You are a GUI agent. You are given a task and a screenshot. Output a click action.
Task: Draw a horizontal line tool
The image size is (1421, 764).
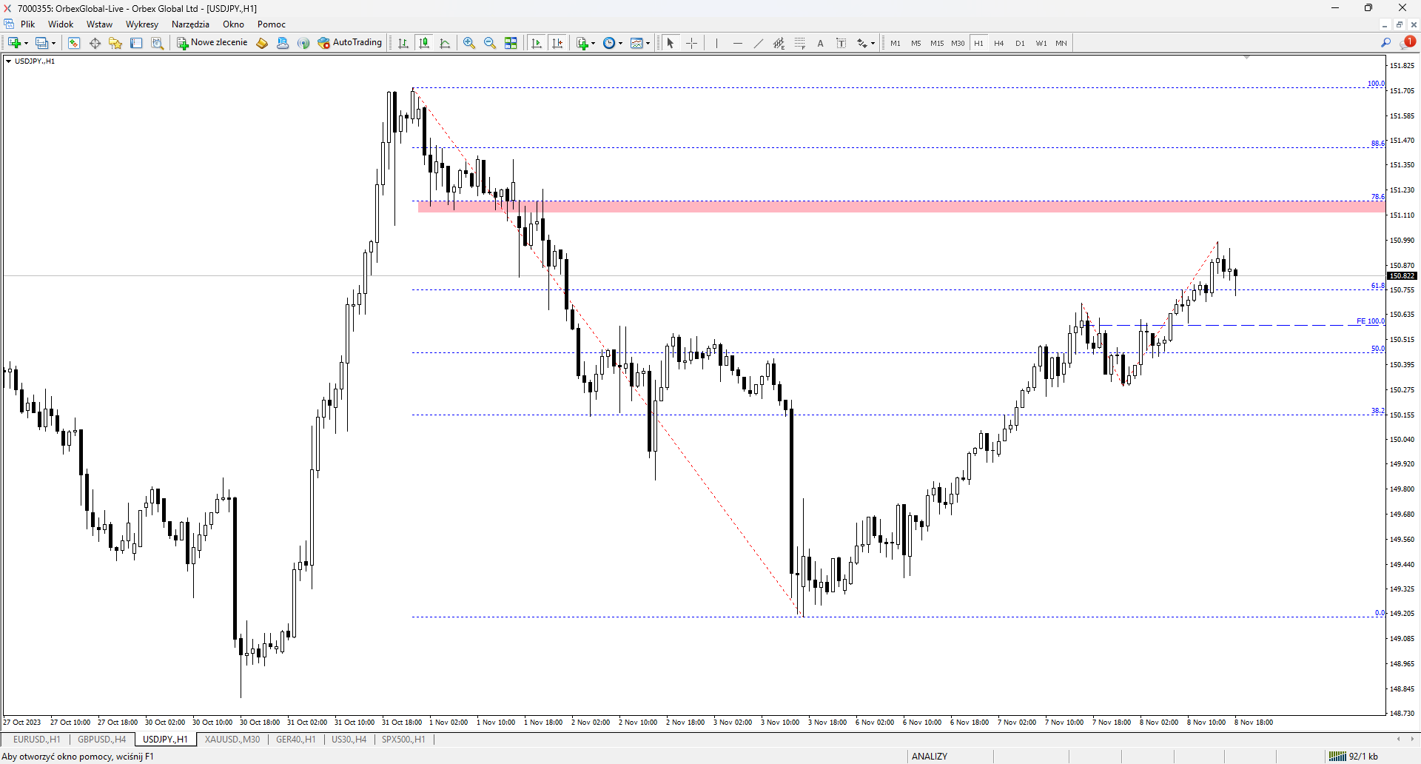click(x=737, y=43)
